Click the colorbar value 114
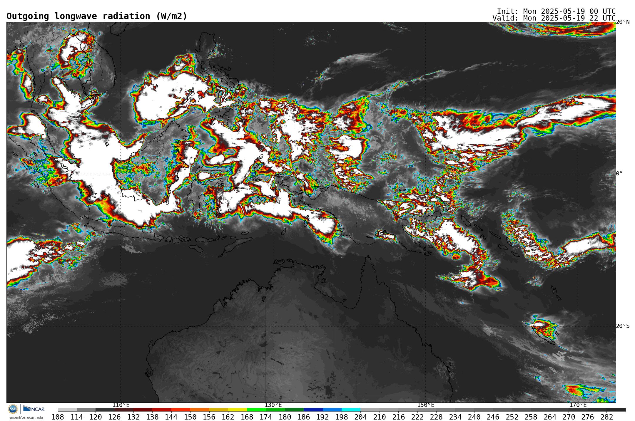This screenshot has width=635, height=421. pyautogui.click(x=77, y=417)
